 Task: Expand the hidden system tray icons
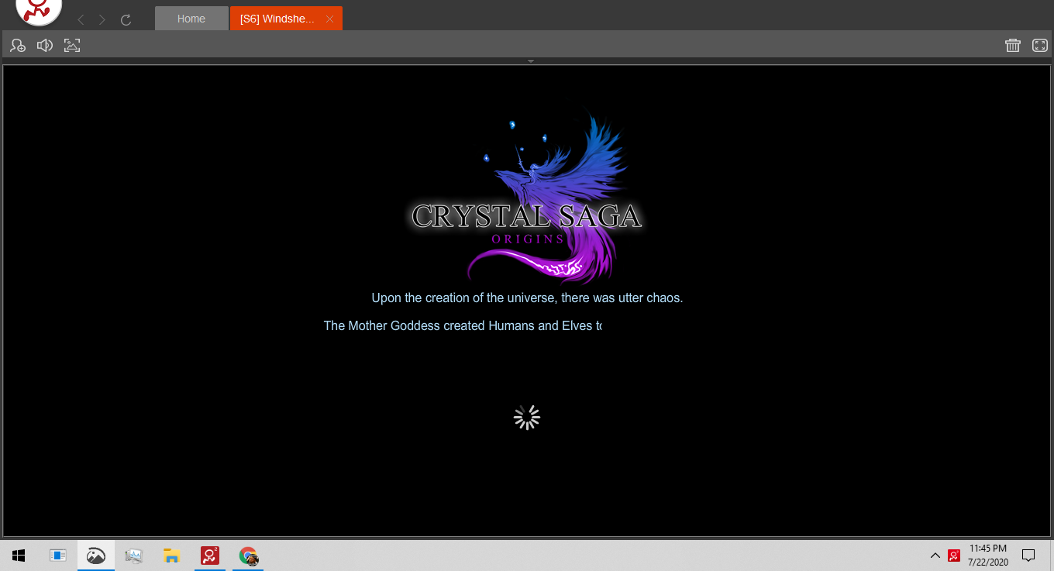(935, 556)
